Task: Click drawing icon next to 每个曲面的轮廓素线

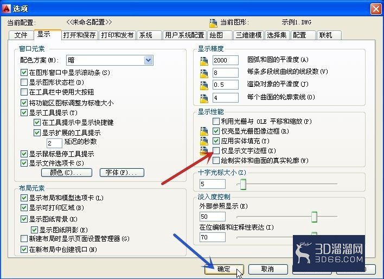Action: pyautogui.click(x=204, y=98)
